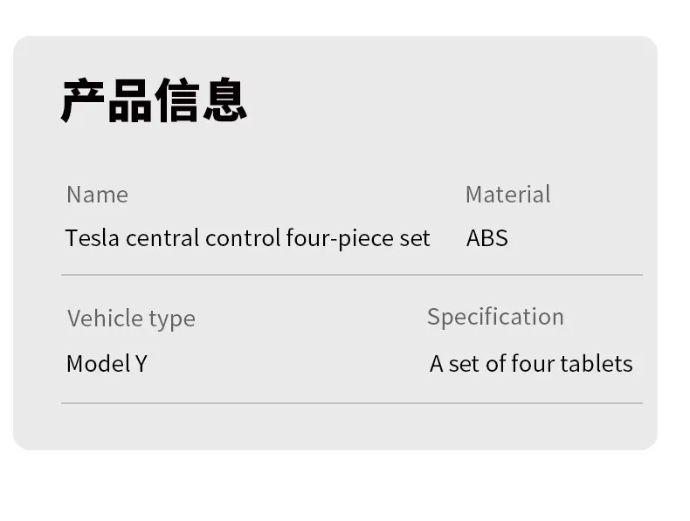Click the 息 character in the heading
Screen dimensions: 690x521
(224, 99)
